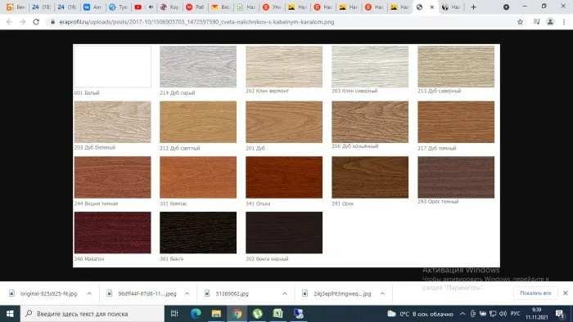Click the Windows Start button
This screenshot has height=322, width=573.
[10, 314]
